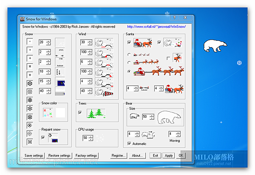Click the top Wind value field showing 100
The height and width of the screenshot is (175, 255).
84,52
